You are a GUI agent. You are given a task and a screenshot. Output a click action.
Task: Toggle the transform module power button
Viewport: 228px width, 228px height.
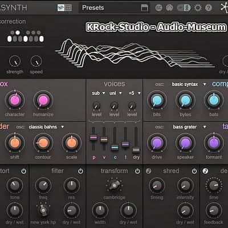[x=137, y=171]
